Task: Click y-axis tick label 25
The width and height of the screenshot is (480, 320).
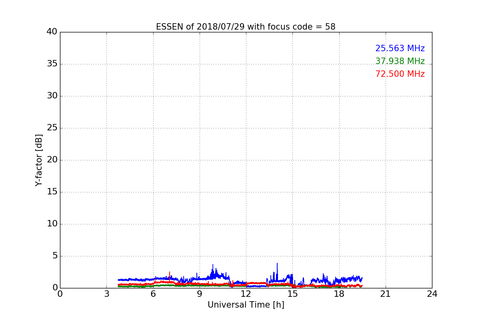Action: point(52,128)
